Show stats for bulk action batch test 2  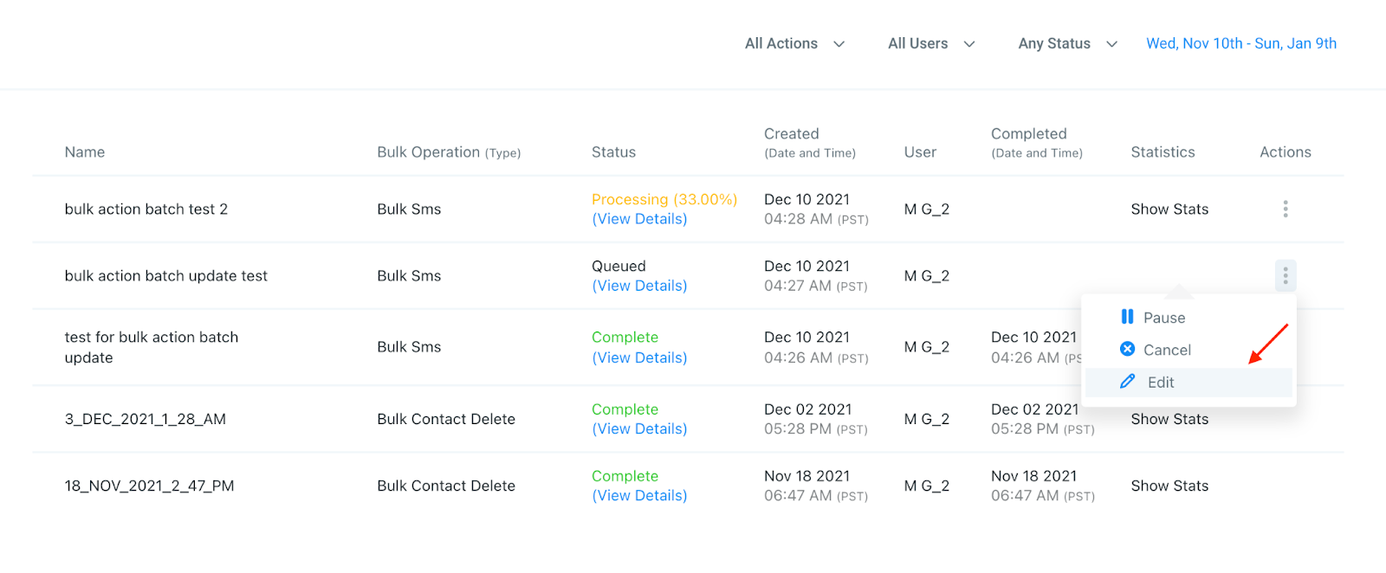(1169, 209)
